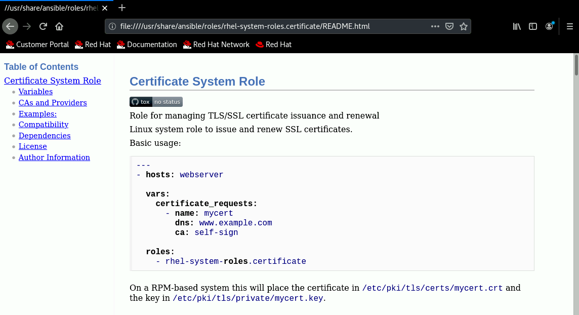Follow the CAs and Providers link
Screen dimensions: 579x315
tap(53, 103)
